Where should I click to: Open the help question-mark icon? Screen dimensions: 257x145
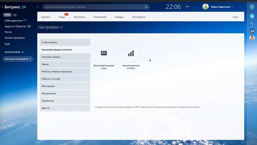click(x=252, y=7)
